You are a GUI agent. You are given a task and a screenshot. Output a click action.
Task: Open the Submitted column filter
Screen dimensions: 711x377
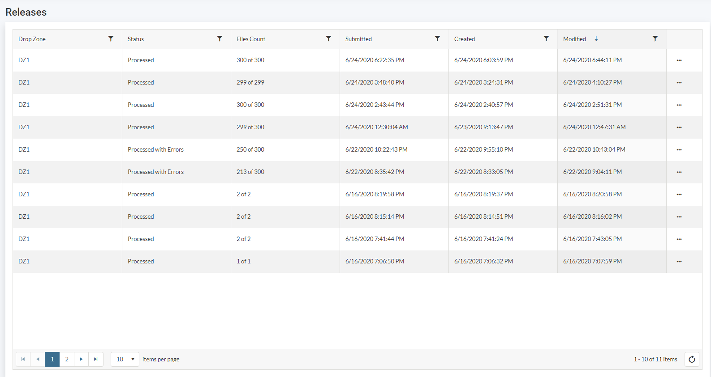click(437, 39)
